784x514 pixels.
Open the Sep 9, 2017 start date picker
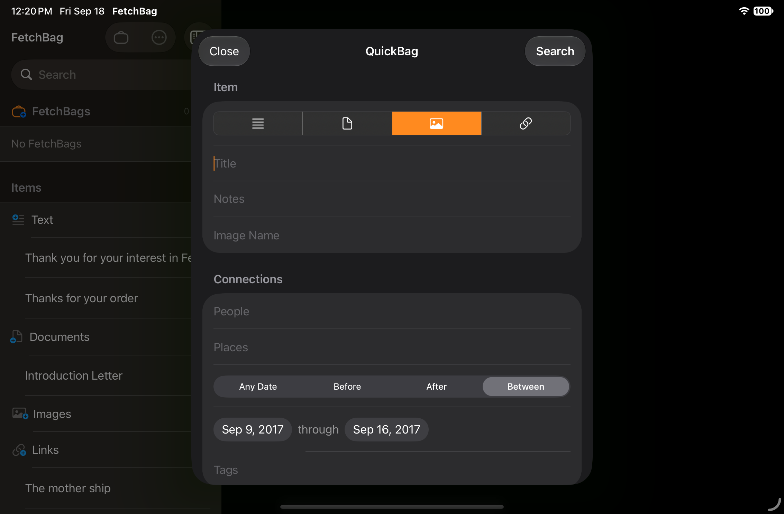click(x=253, y=429)
